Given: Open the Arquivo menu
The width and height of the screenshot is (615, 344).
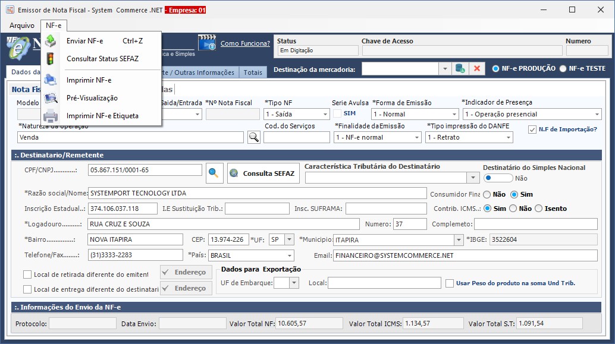Looking at the screenshot, I should click(22, 26).
